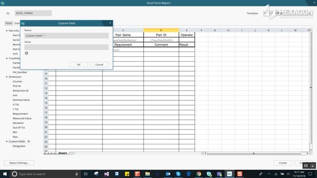Viewport: 317px width, 178px height.
Task: Click the Part ID header cell
Action: click(x=161, y=35)
